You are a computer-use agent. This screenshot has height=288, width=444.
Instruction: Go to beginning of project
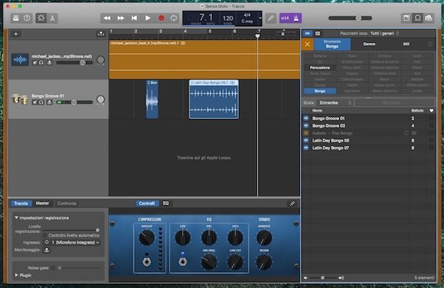[134, 18]
